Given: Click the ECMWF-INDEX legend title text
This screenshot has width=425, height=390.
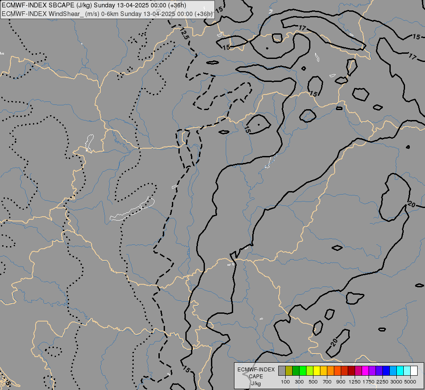Looking at the screenshot, I should click(x=256, y=370).
